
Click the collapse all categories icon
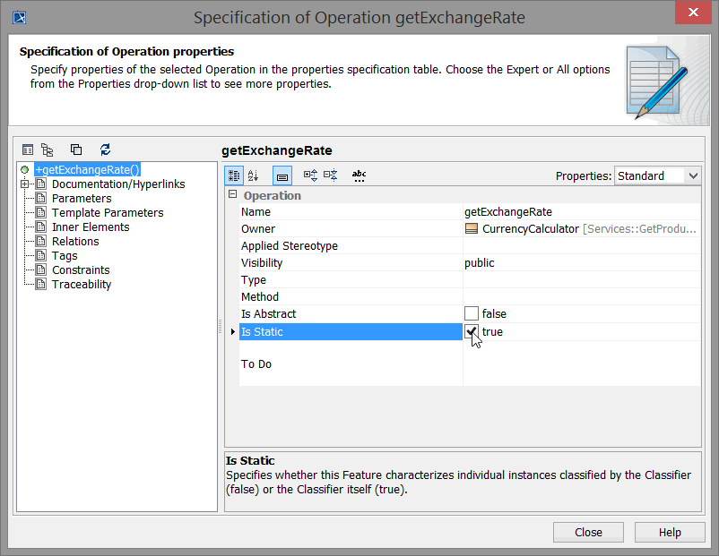coord(330,175)
